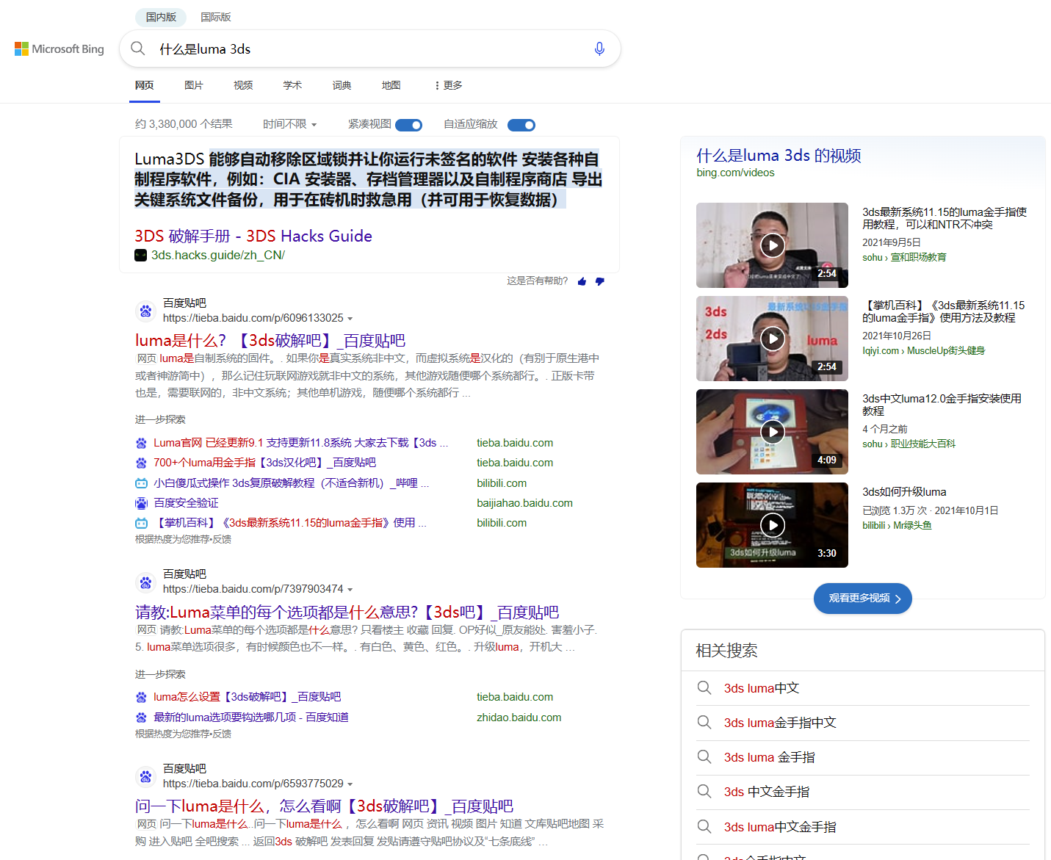Screen dimensions: 1051x860
Task: Open the 图片 images tab
Action: point(194,85)
